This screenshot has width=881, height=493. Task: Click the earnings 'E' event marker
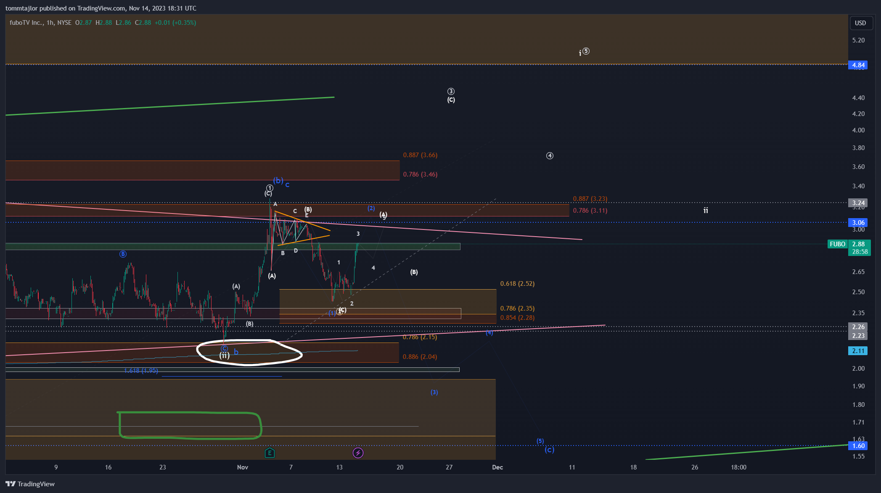point(270,453)
